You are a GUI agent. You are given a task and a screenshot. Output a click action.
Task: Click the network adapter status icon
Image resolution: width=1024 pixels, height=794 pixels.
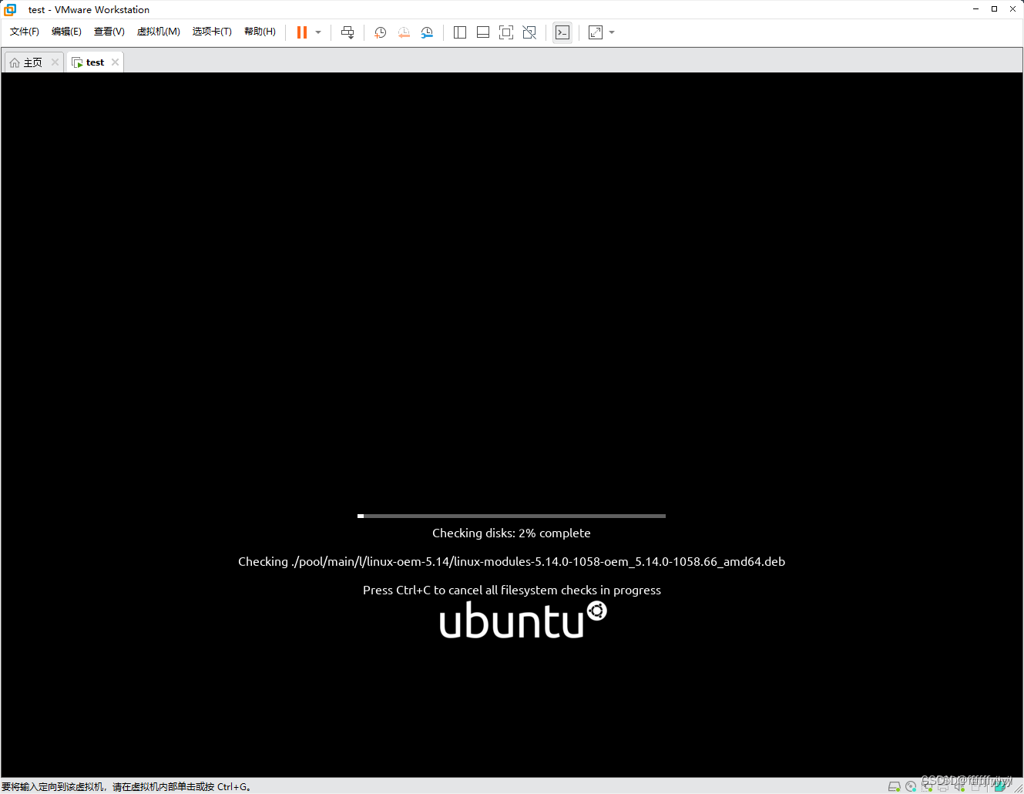point(927,786)
